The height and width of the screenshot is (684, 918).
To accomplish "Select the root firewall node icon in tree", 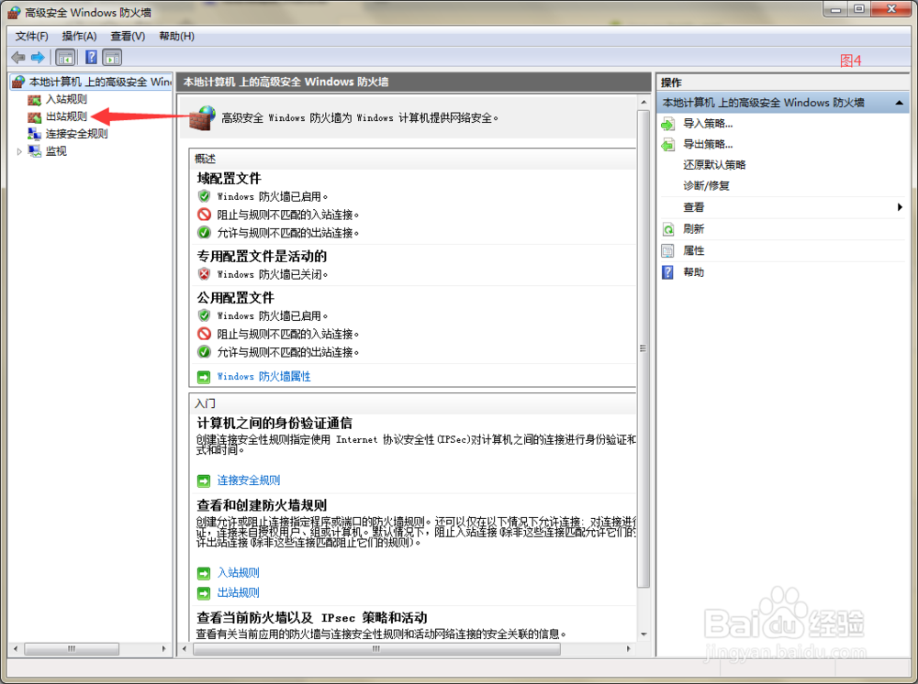I will (x=18, y=82).
